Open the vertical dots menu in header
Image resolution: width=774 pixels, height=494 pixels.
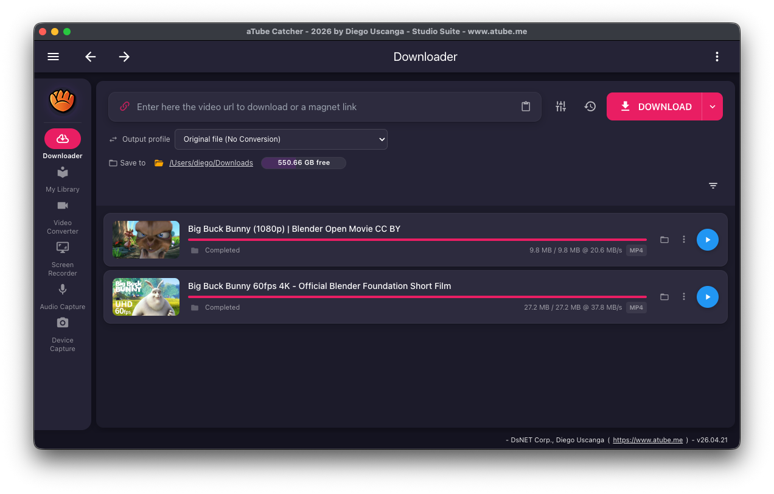(x=717, y=57)
